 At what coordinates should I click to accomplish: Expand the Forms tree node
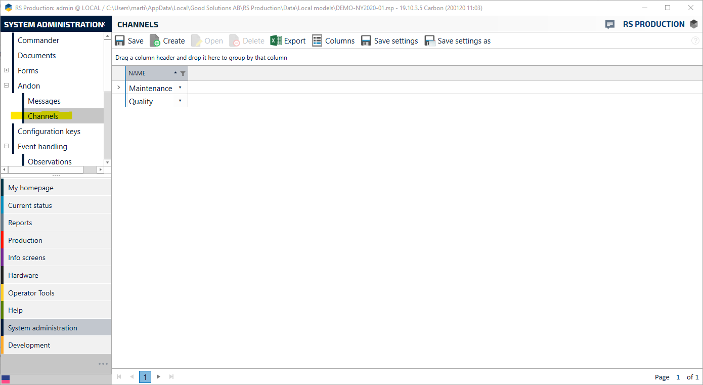coord(7,70)
